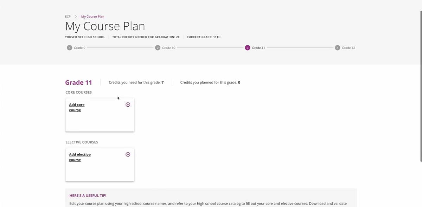
Task: Click the highlighted step 3 circle for Grade 11
Action: click(248, 48)
